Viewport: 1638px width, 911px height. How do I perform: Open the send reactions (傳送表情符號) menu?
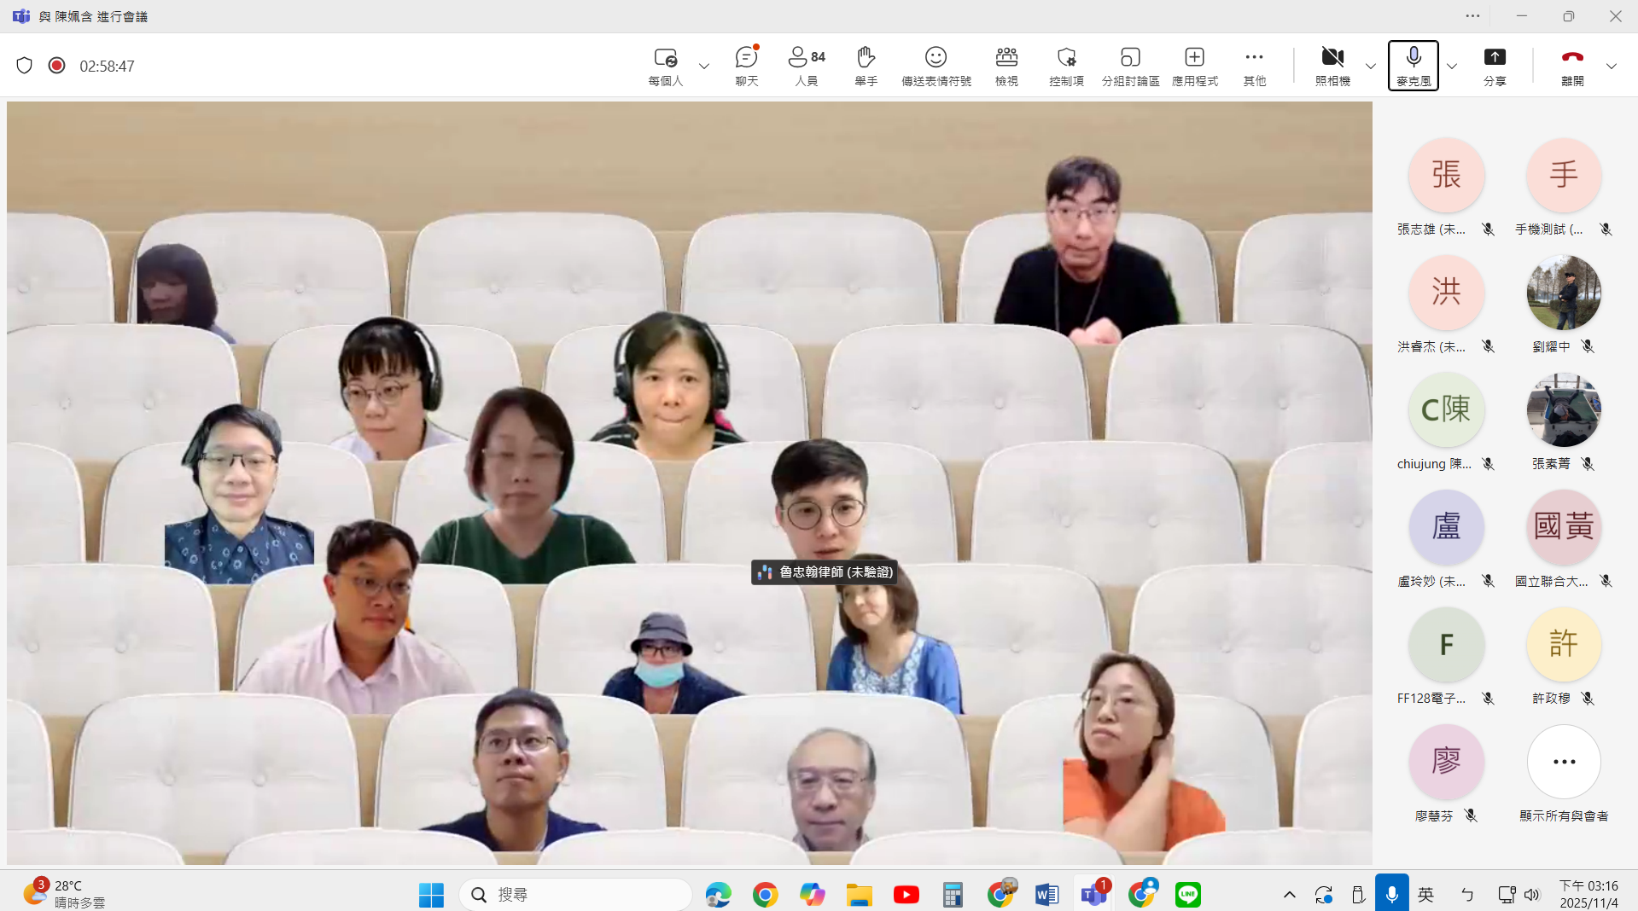tap(936, 65)
